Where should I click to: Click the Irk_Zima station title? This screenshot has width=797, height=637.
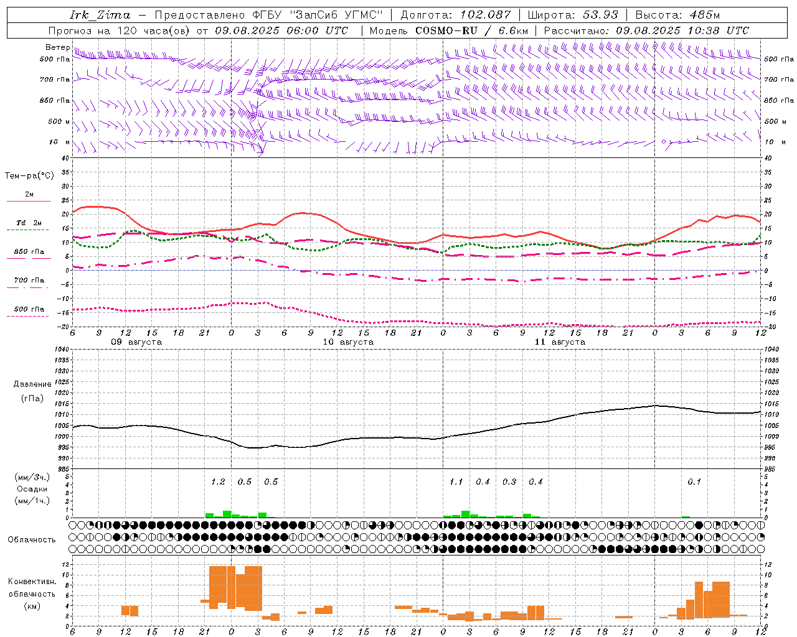[100, 16]
